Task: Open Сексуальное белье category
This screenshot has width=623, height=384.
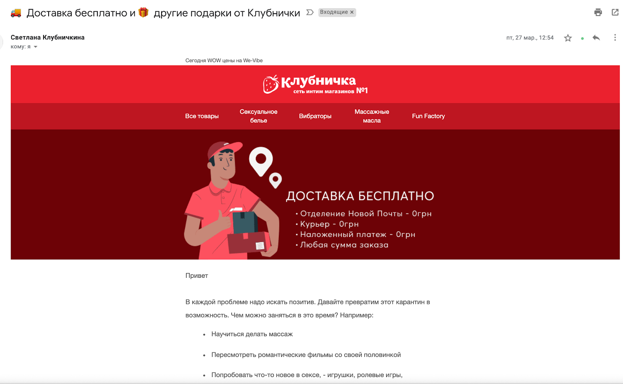Action: (259, 116)
